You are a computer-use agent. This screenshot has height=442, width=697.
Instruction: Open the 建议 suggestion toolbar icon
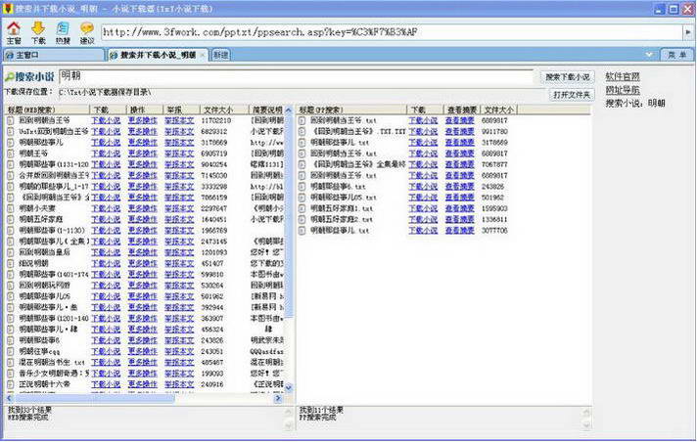pyautogui.click(x=87, y=32)
